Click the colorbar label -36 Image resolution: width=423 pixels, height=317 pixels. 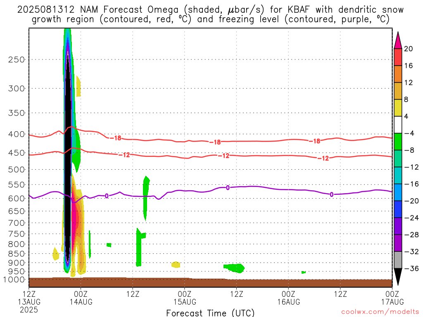point(411,268)
